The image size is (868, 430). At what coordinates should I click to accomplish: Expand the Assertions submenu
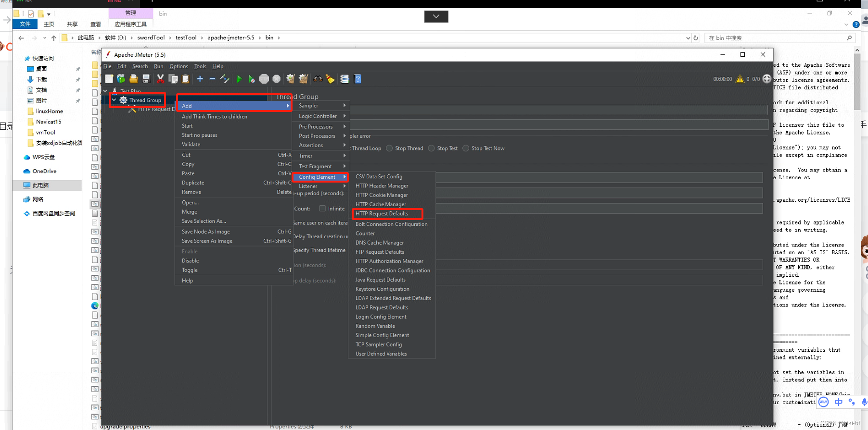pos(320,145)
